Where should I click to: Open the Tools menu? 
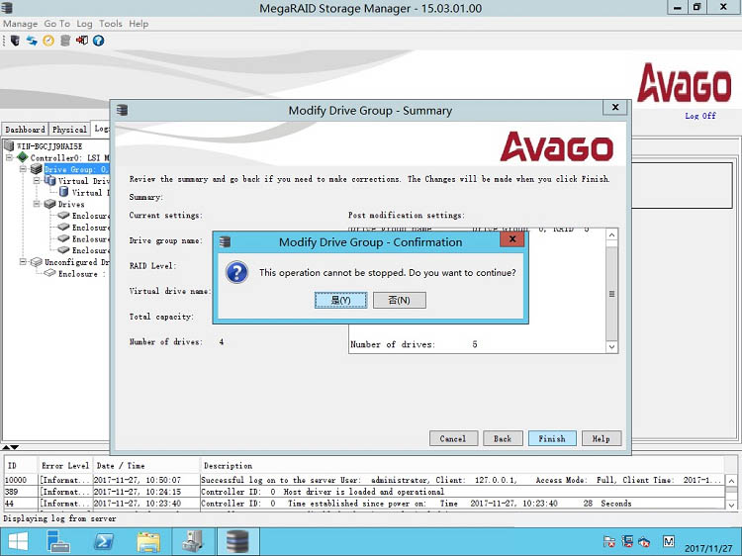110,24
